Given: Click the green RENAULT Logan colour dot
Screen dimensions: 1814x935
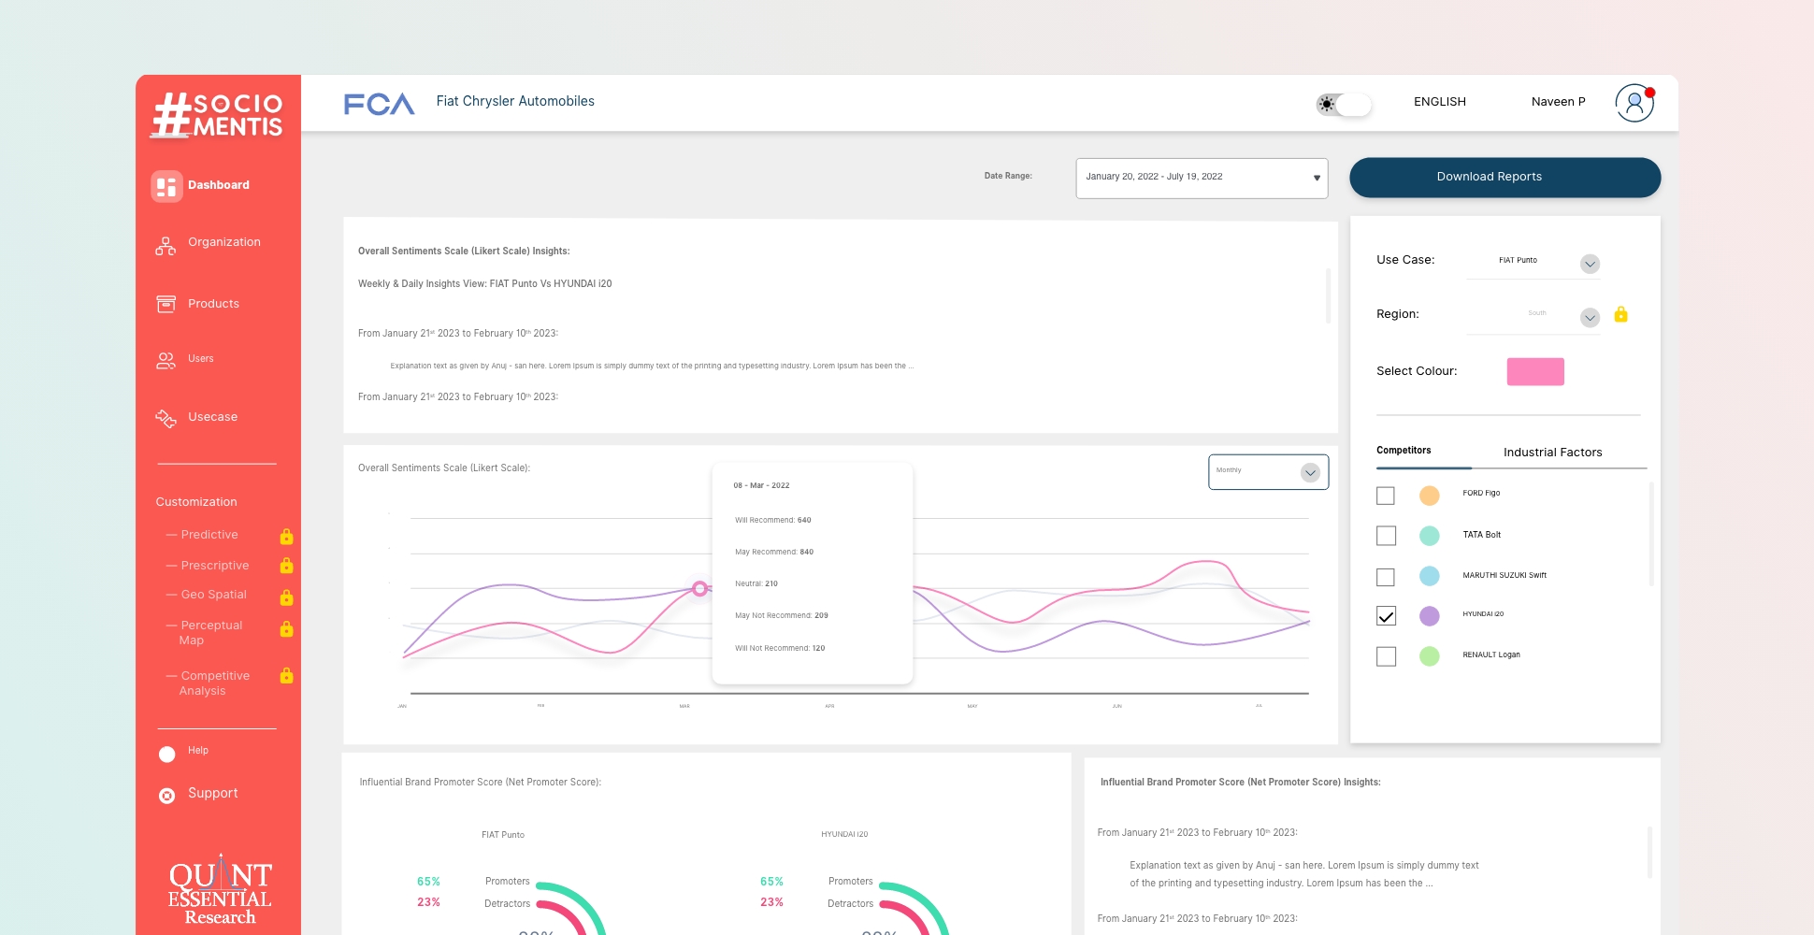Looking at the screenshot, I should [1429, 656].
